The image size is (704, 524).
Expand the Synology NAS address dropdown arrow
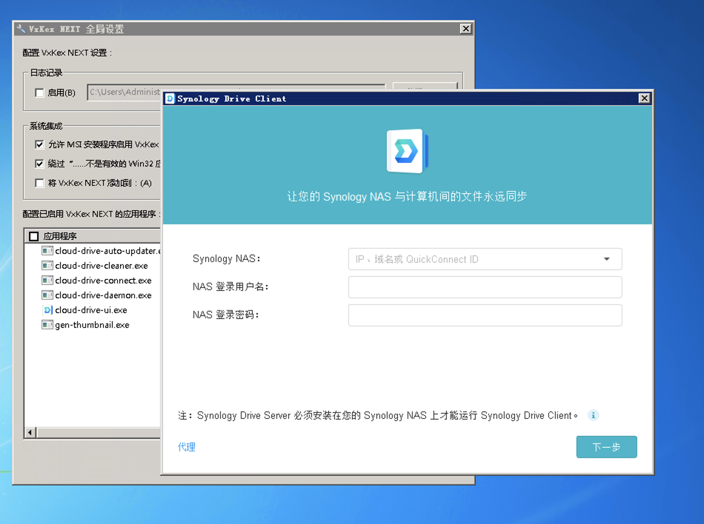(x=607, y=259)
